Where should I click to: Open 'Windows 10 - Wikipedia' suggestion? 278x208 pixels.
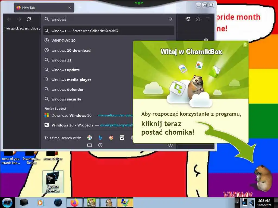[88, 125]
